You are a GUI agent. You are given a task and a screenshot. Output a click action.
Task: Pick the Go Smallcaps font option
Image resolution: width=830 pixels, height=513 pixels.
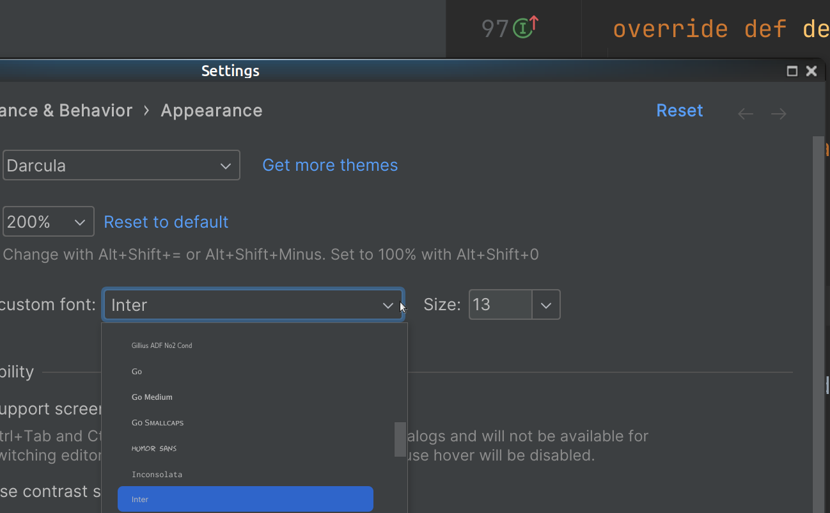[157, 423]
